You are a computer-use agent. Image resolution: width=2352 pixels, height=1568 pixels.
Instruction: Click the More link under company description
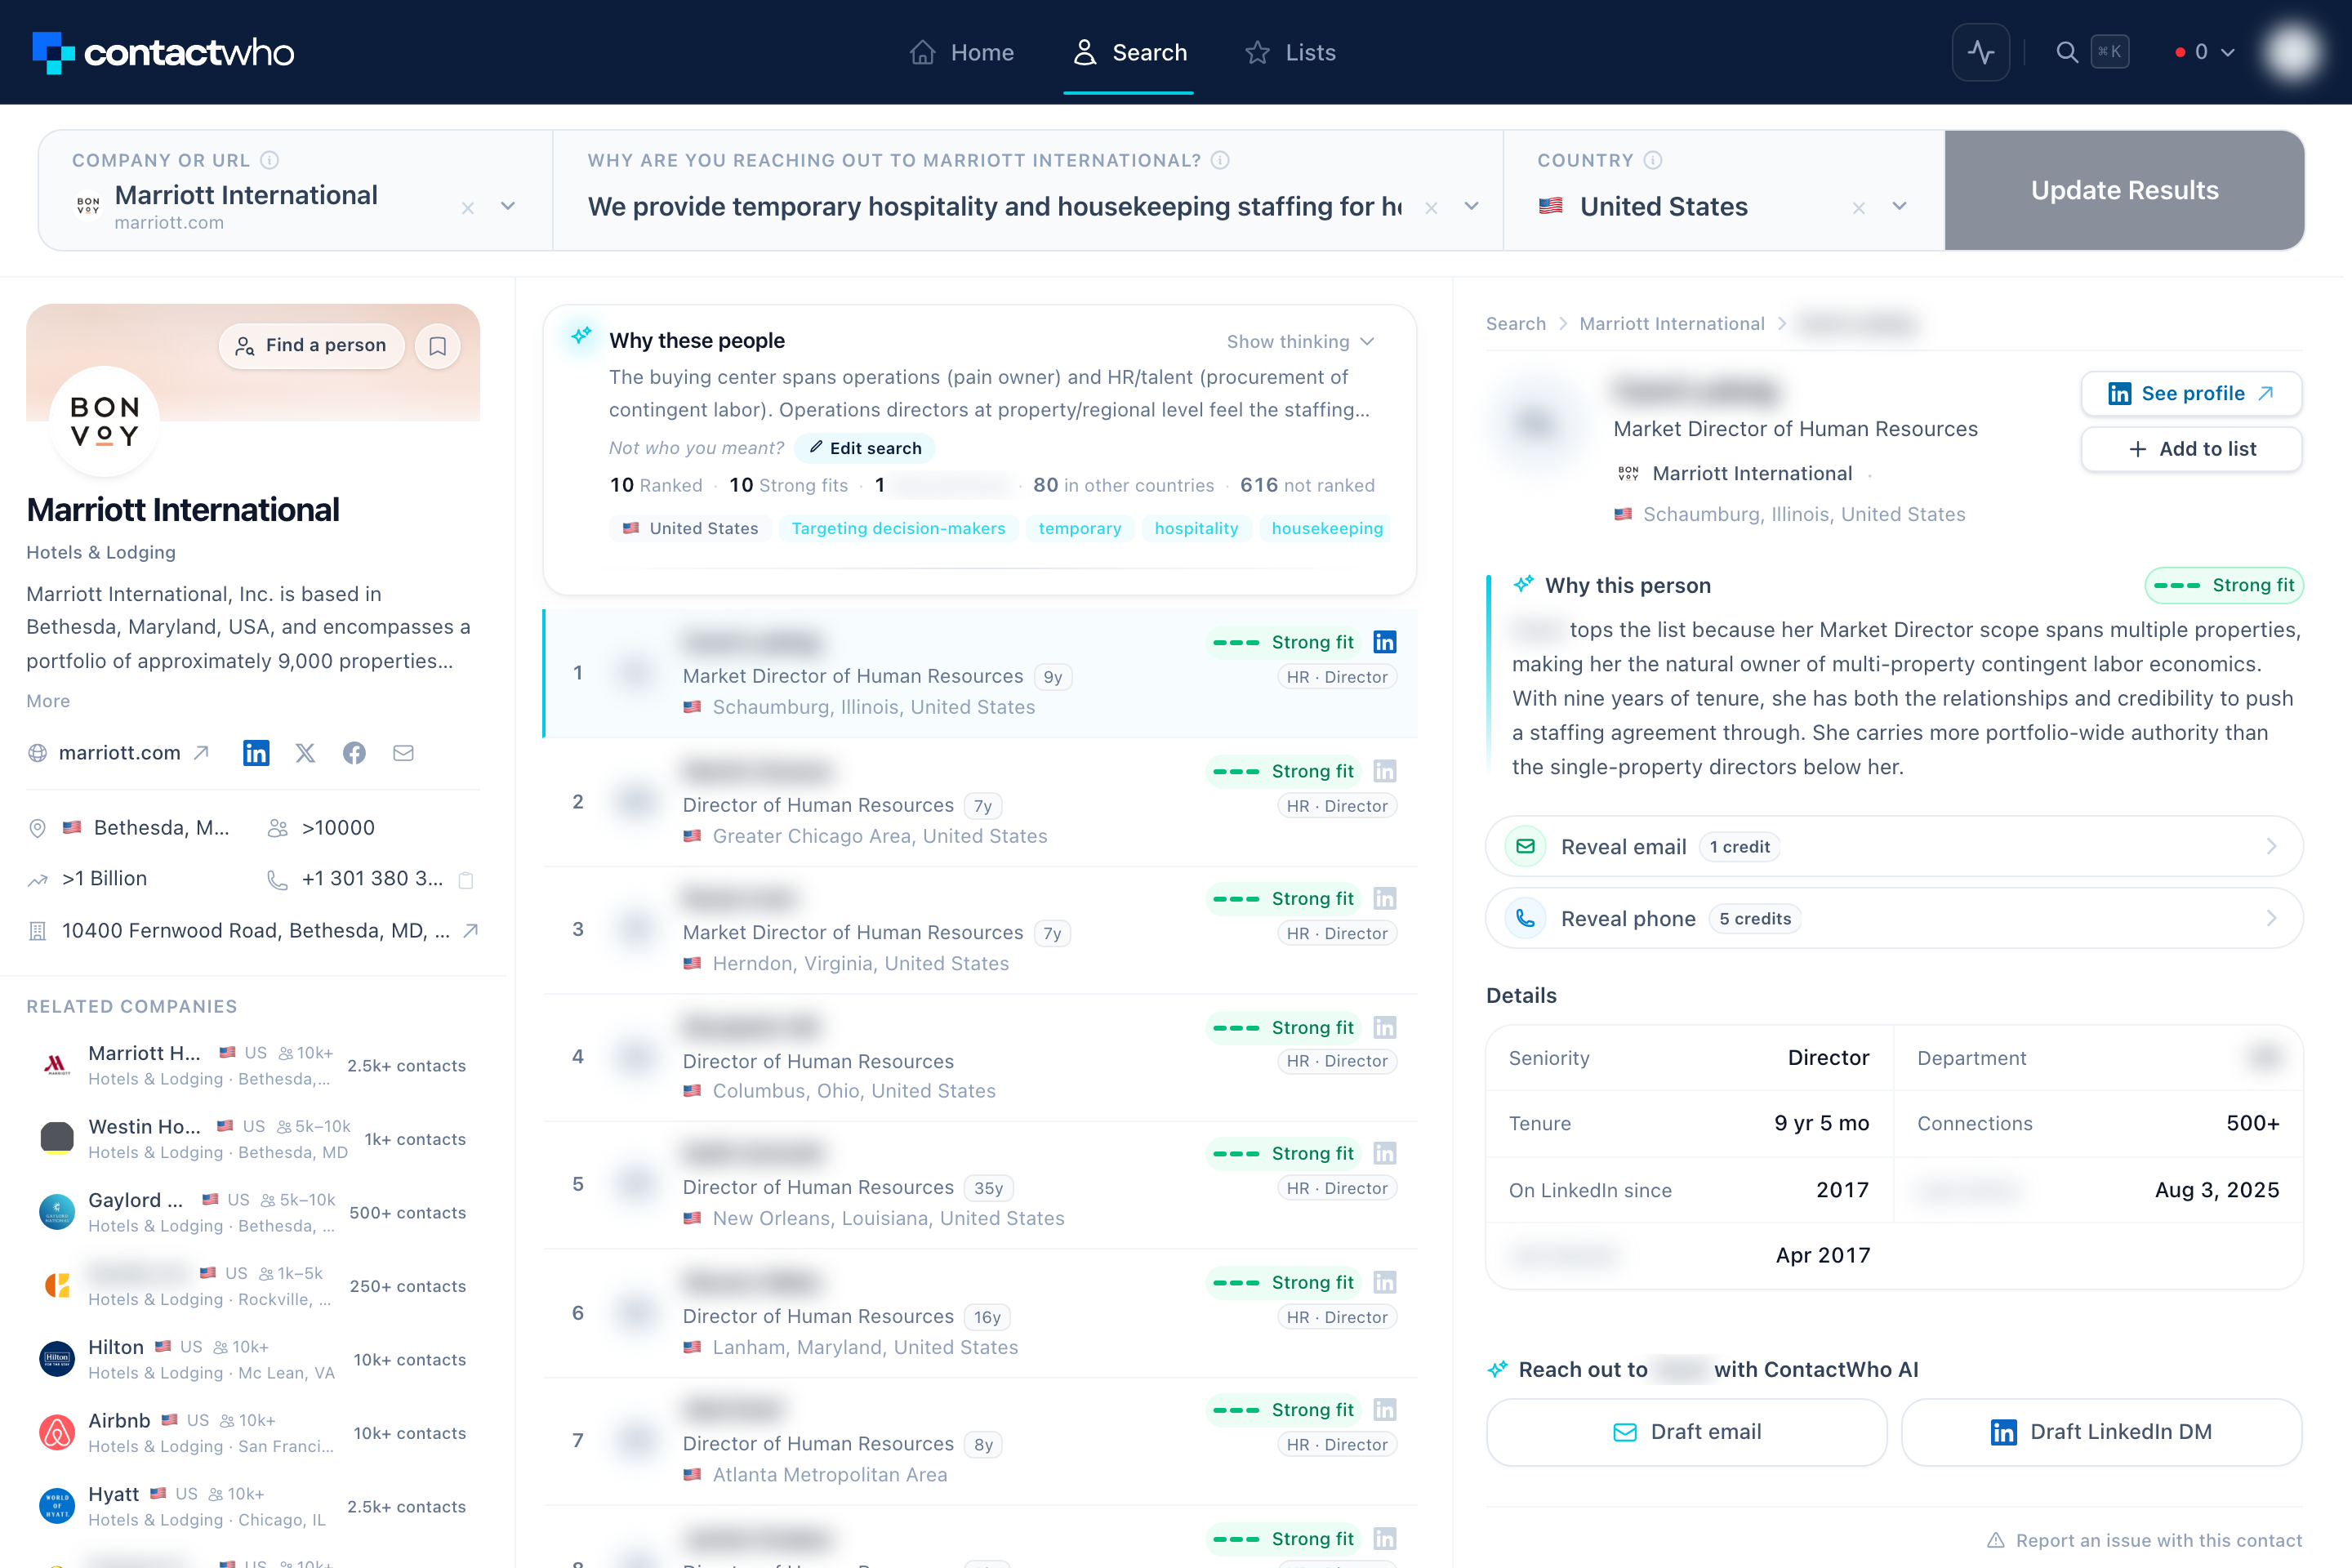click(48, 701)
